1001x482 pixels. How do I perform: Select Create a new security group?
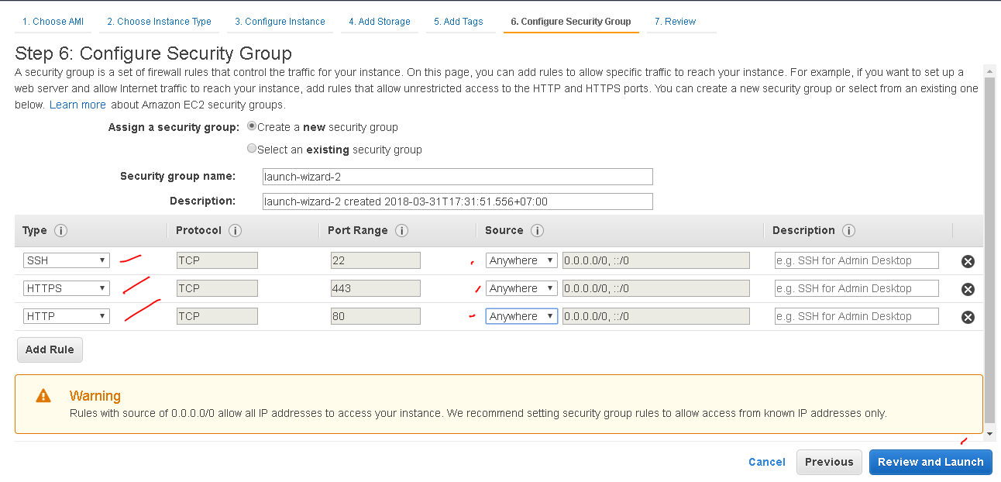252,126
